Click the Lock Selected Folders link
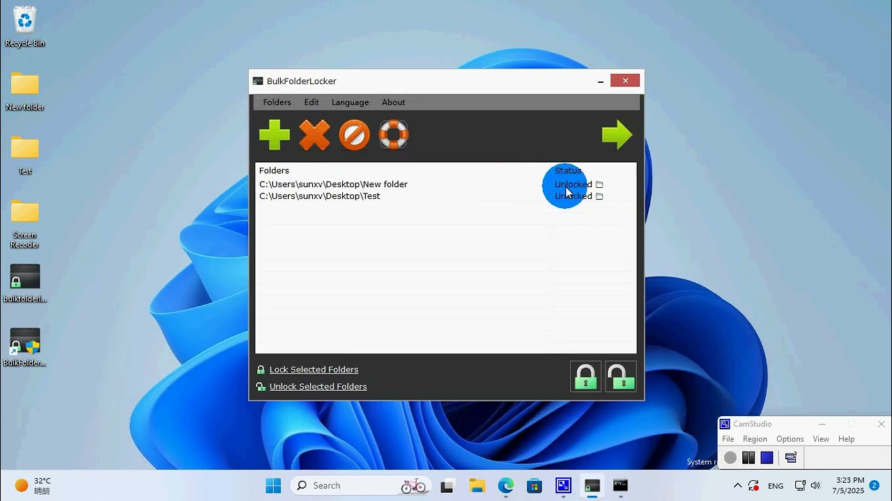Screen dimensions: 892x501 coord(314,369)
